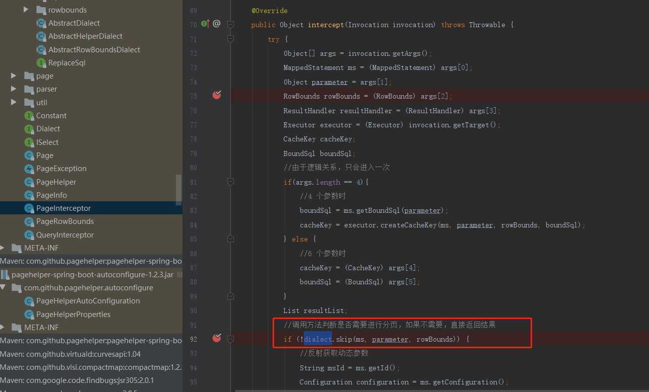Screen dimensions: 649x392
Task: Collapse the com.github.pagehelper.autoconfigure package
Action: pyautogui.click(x=3, y=287)
